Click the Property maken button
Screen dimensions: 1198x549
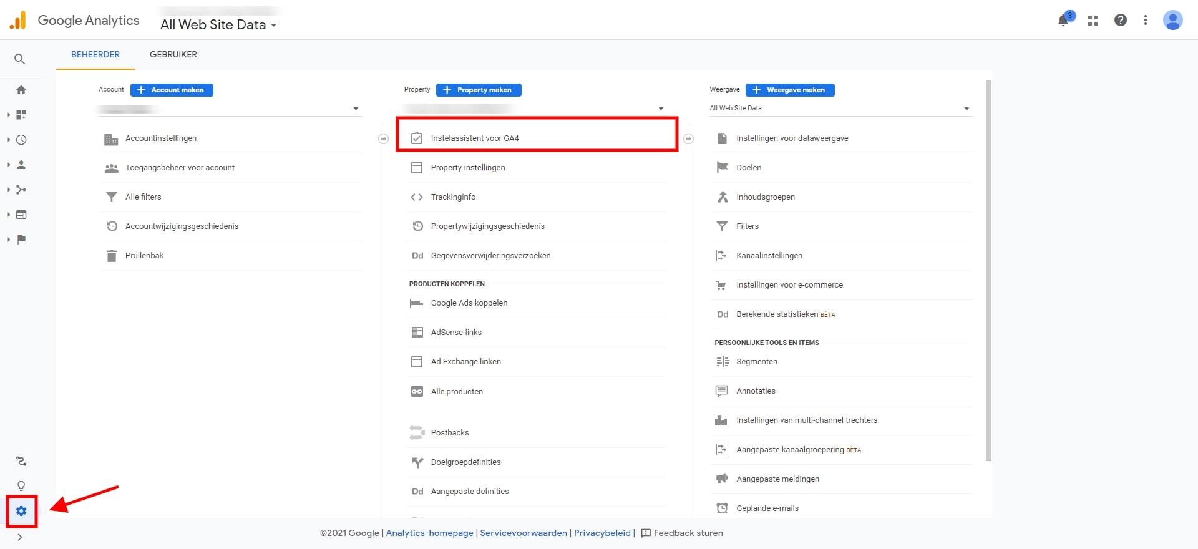pos(479,90)
